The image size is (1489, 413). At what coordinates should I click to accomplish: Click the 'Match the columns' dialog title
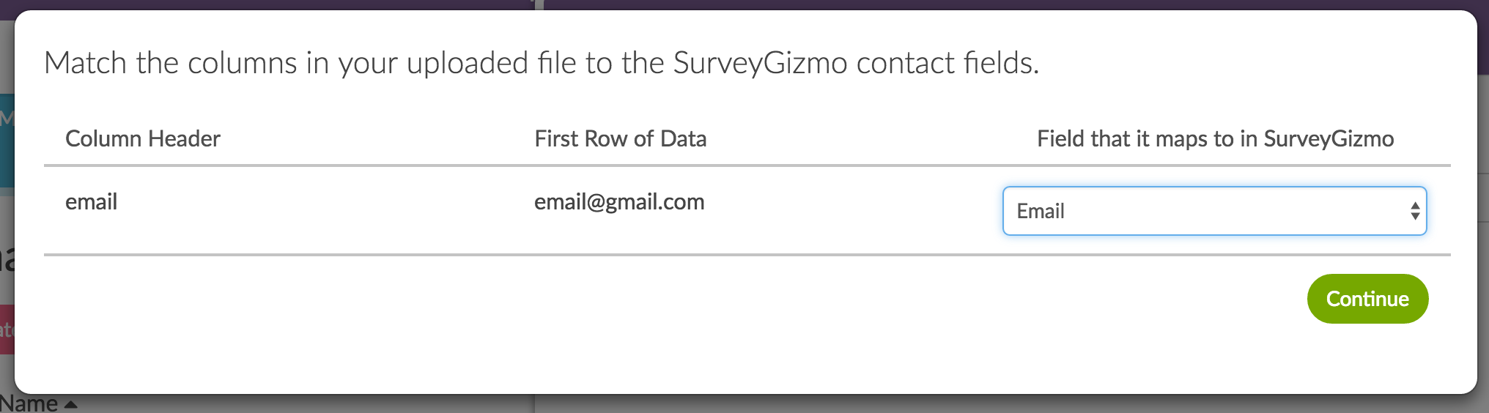point(541,63)
